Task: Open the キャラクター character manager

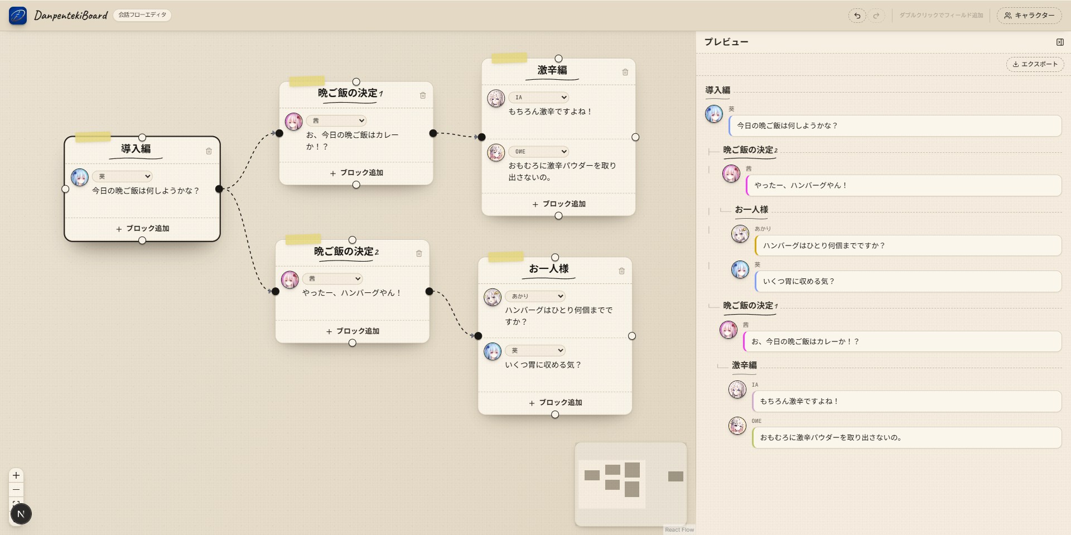Action: [1029, 16]
